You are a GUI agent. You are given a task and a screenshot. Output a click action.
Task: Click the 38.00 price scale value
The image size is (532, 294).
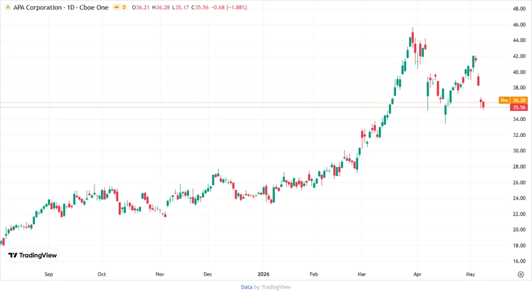519,88
